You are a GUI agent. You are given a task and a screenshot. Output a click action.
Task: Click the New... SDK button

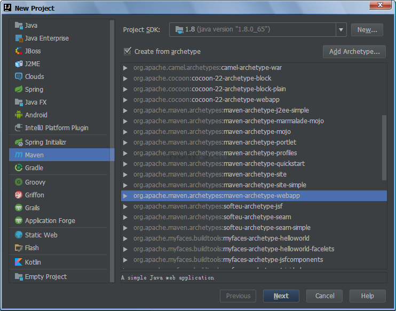point(367,30)
